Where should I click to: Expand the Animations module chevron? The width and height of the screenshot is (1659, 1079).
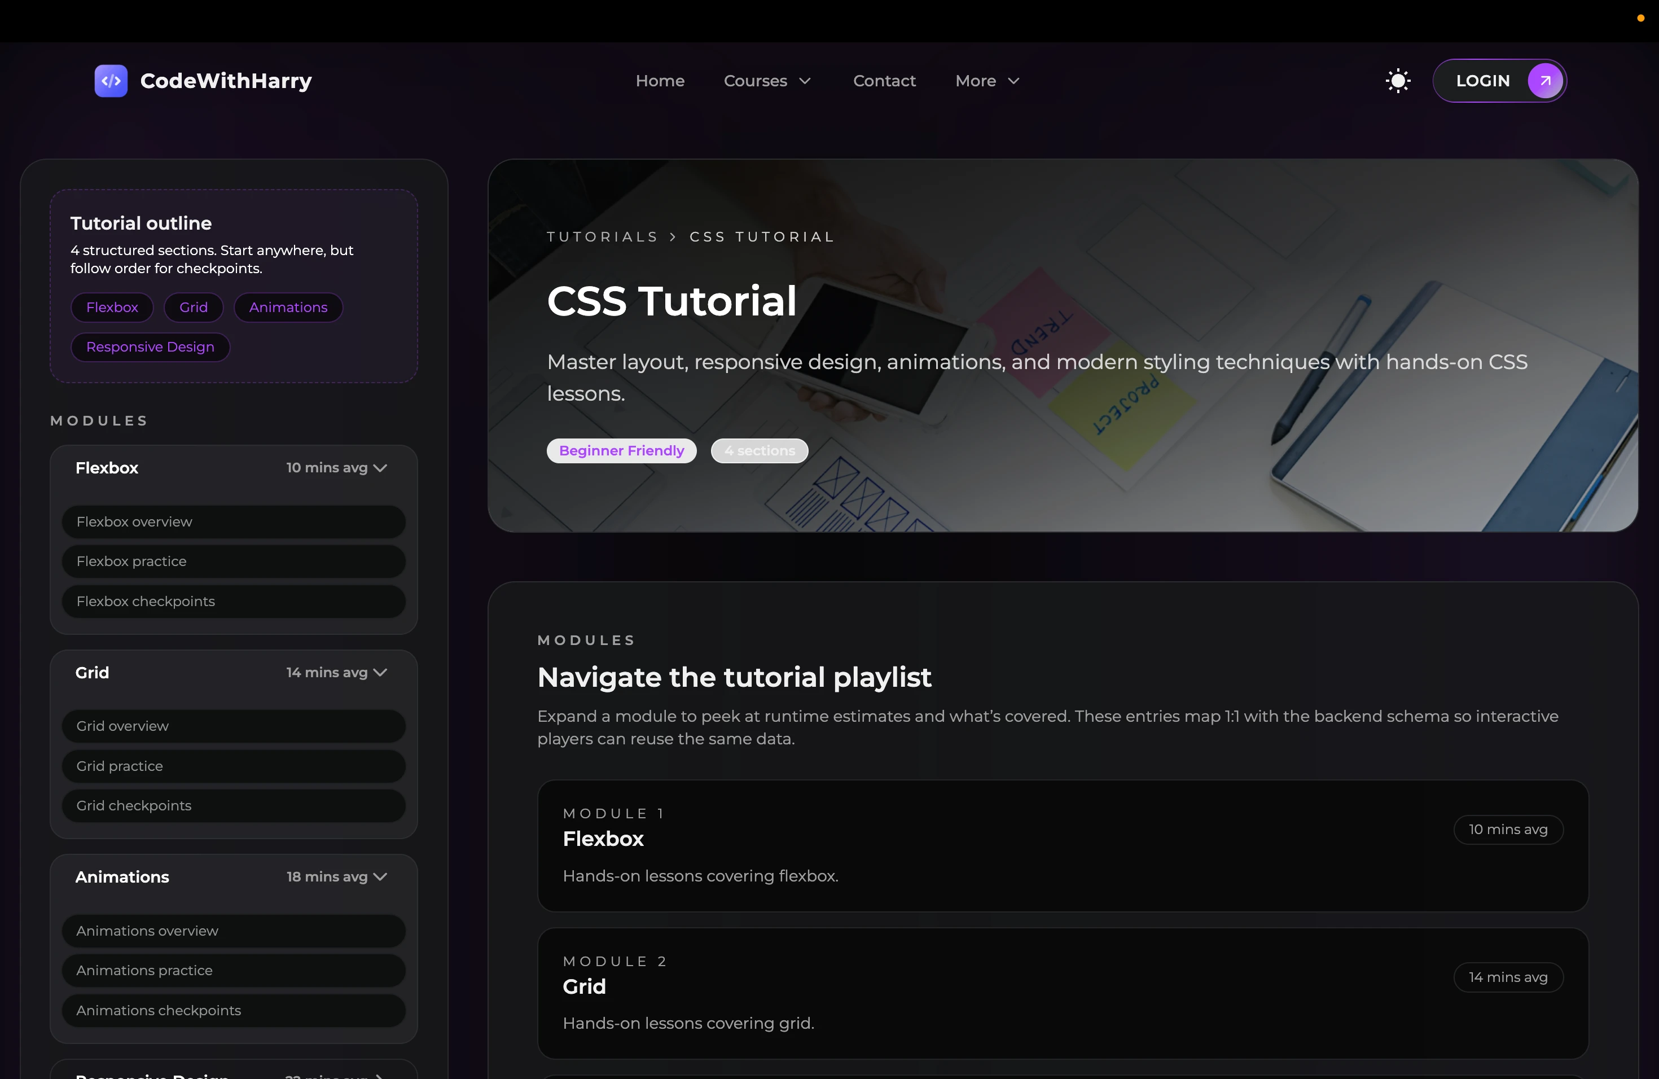pyautogui.click(x=380, y=877)
